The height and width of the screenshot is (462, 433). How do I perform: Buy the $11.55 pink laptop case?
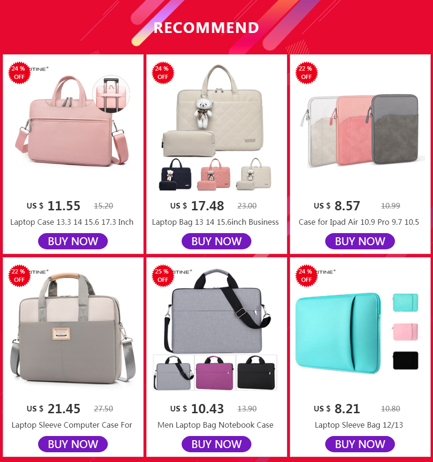(x=73, y=241)
